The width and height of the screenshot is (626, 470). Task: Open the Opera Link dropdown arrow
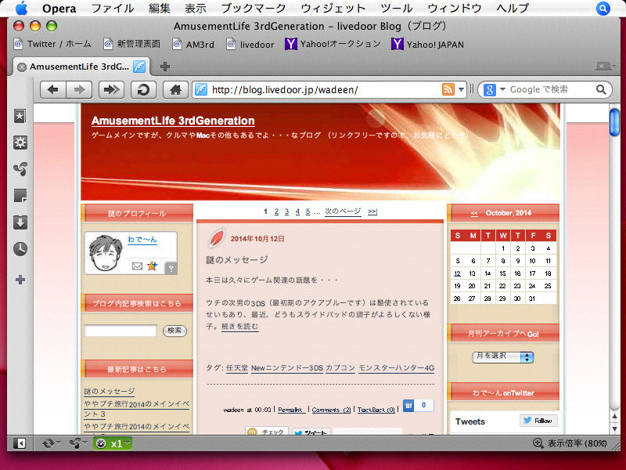coord(59,443)
